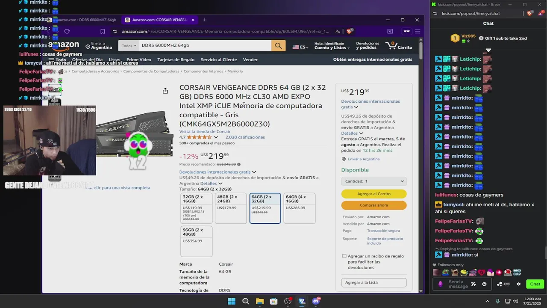Open the Memoria breadcrumb link
Screen dimensions: 547x308
point(235,71)
